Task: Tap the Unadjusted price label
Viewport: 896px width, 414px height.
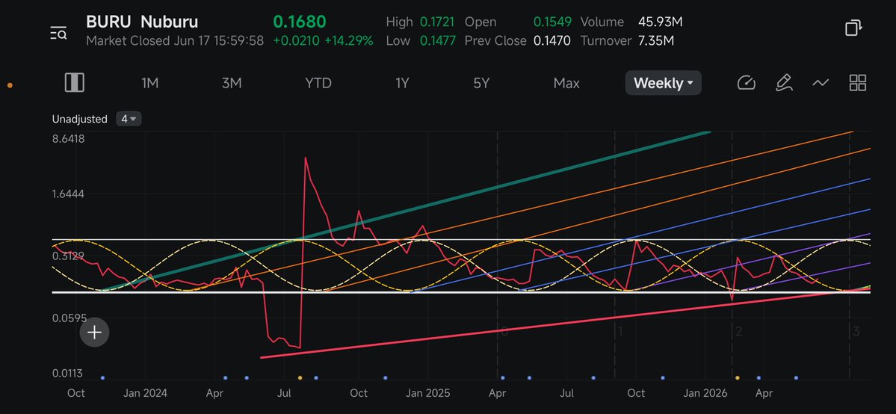Action: tap(79, 119)
